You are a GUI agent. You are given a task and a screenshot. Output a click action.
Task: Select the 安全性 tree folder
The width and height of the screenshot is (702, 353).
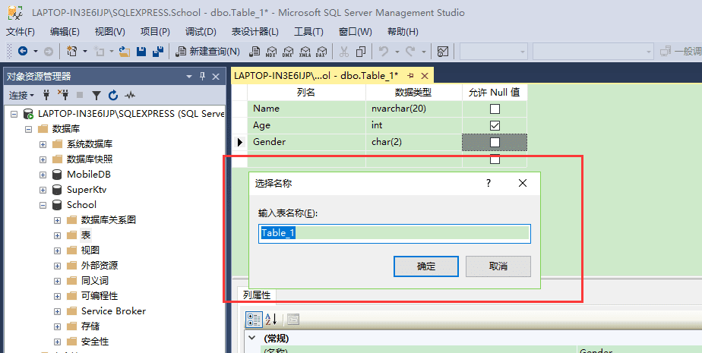pos(95,342)
